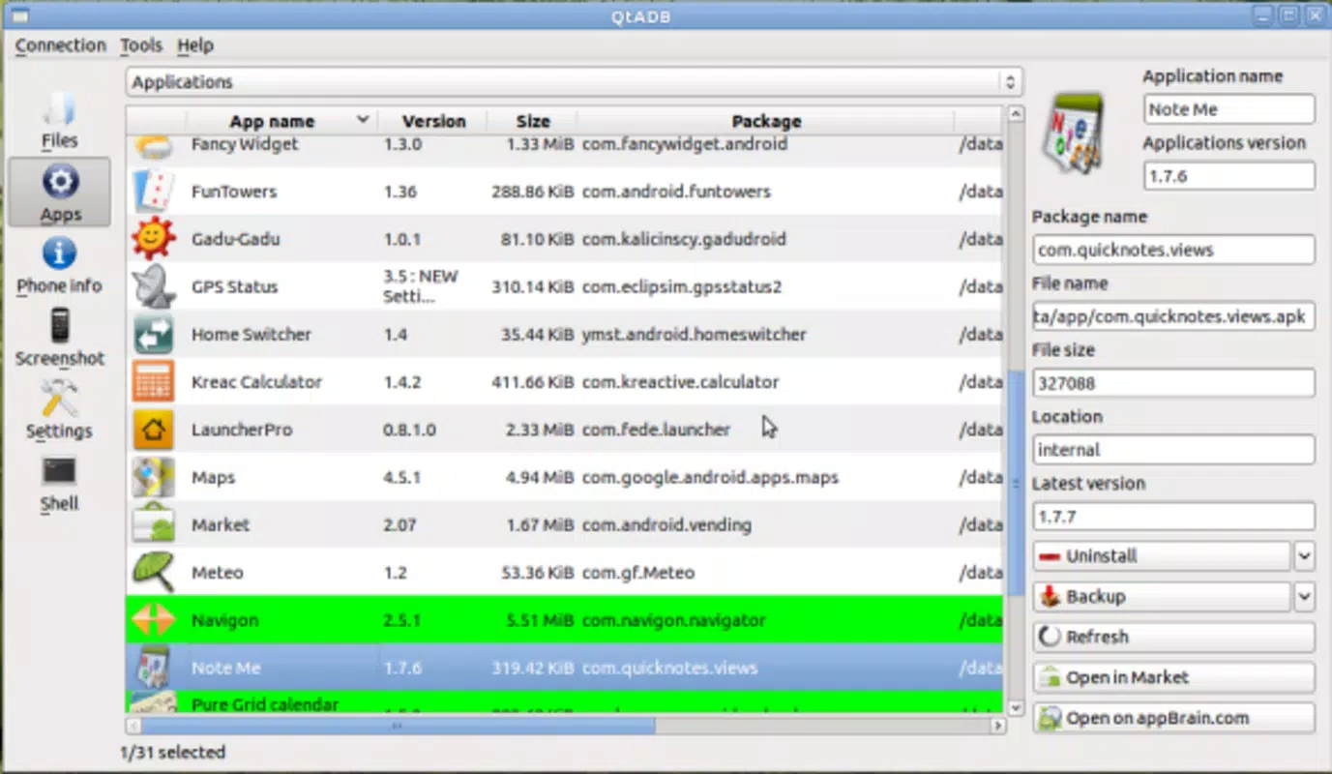Viewport: 1332px width, 774px height.
Task: Click the Kreac Calculator icon
Action: tap(153, 381)
